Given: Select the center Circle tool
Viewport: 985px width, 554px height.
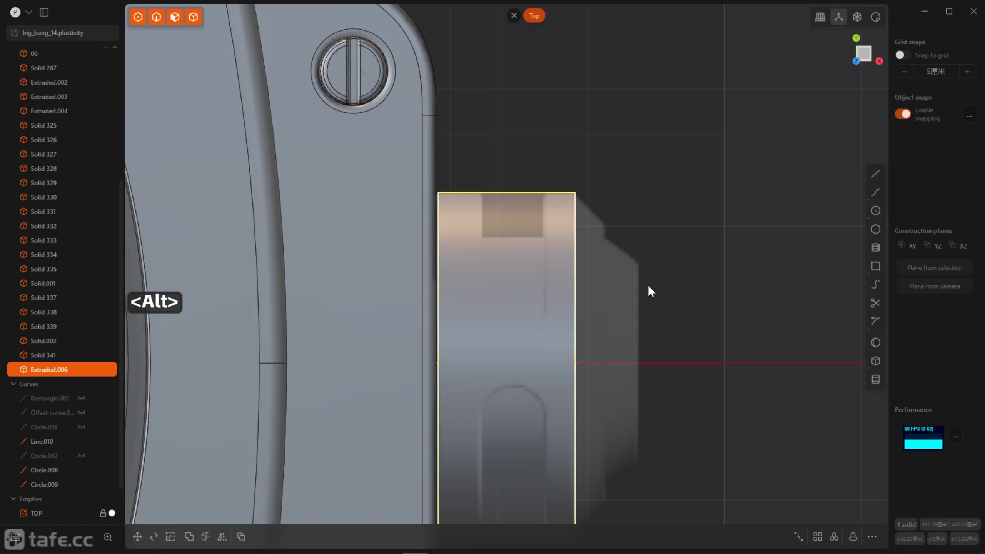Looking at the screenshot, I should coord(875,211).
